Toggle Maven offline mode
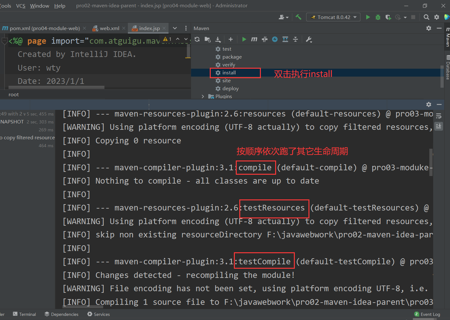Screen dimensions: 450x320 pos(265,39)
